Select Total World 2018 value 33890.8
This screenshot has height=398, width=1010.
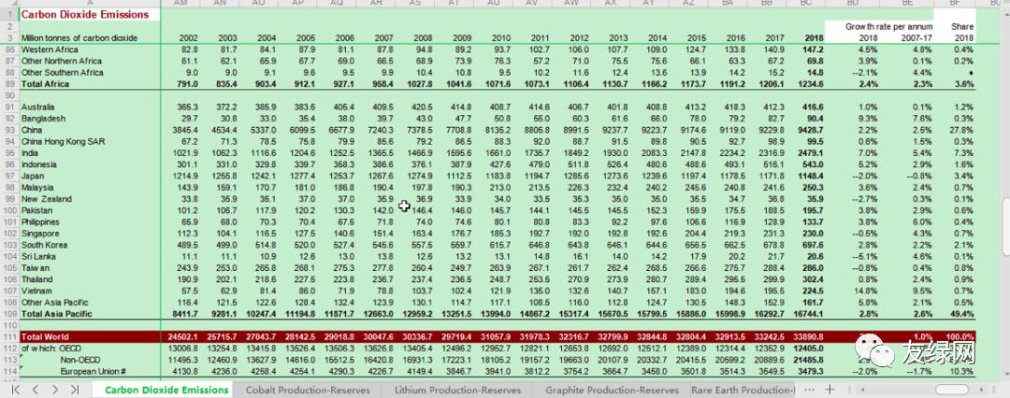pyautogui.click(x=808, y=337)
